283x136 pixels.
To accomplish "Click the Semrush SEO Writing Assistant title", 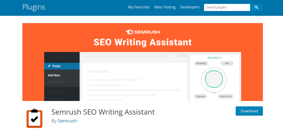I will click(103, 112).
